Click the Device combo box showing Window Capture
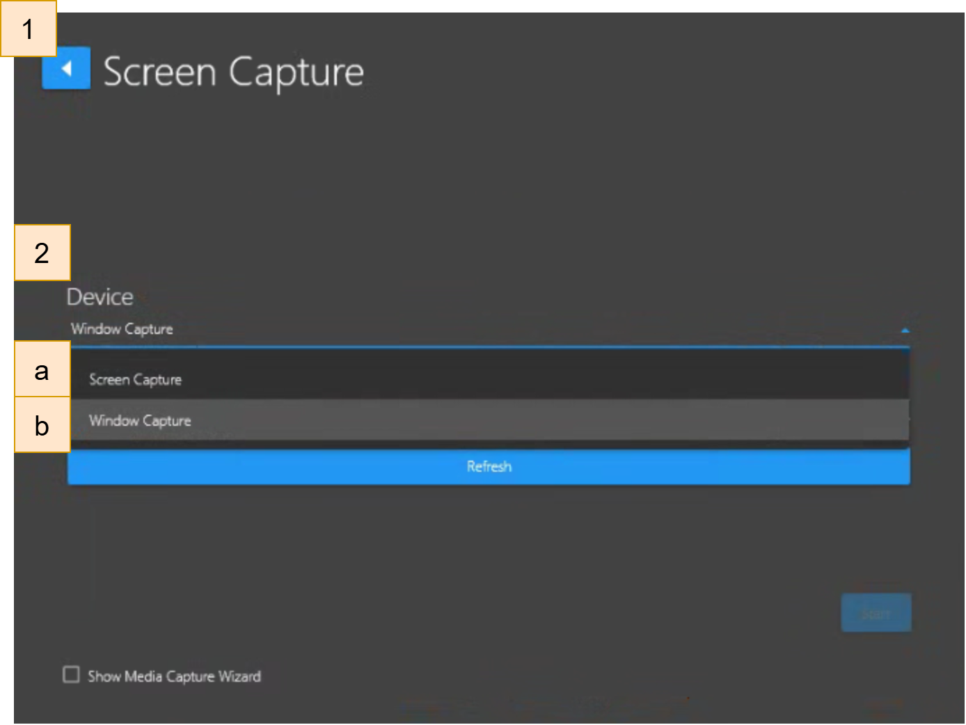966x725 pixels. tap(418, 329)
